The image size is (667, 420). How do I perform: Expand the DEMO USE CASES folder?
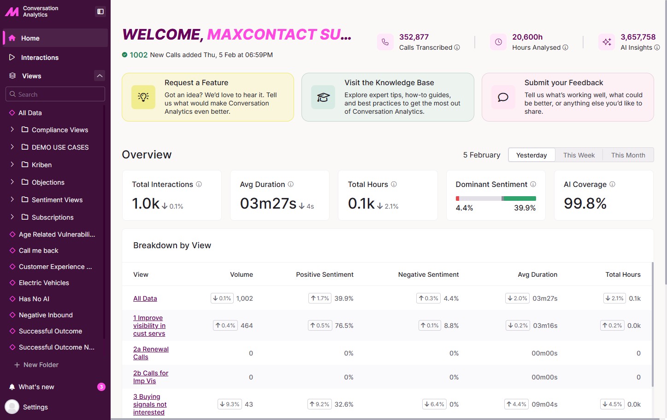point(12,147)
